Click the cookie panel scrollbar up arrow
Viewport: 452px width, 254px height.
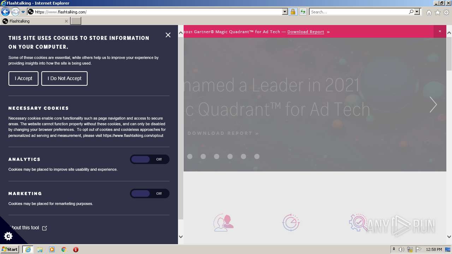181,33
